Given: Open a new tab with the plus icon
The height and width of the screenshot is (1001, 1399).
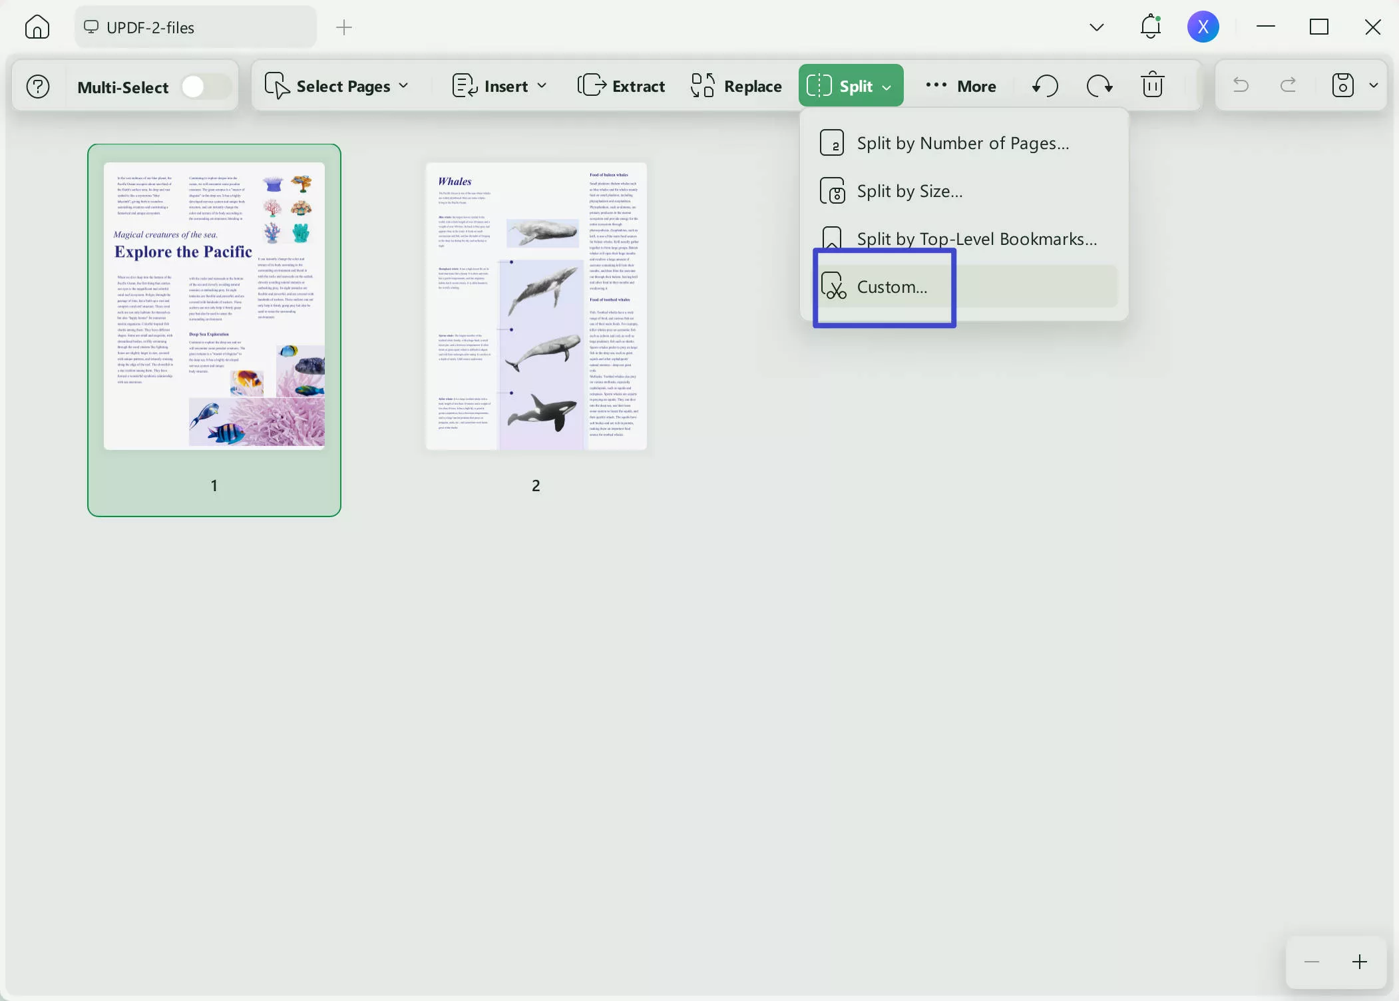Looking at the screenshot, I should (344, 27).
